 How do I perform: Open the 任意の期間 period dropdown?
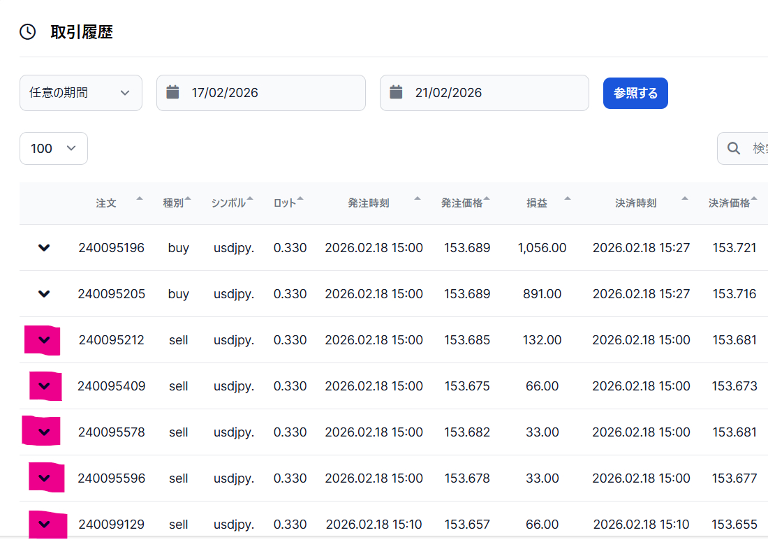(81, 93)
